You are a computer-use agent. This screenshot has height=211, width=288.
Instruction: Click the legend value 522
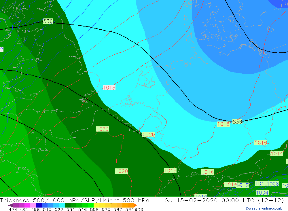(59, 210)
